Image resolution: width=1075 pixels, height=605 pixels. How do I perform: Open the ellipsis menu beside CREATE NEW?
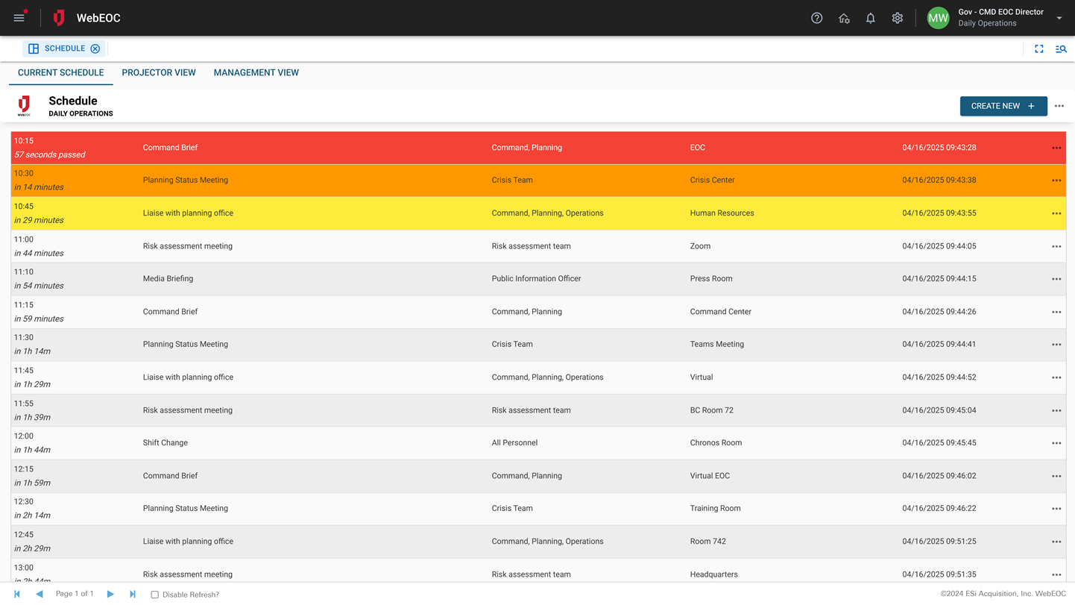1059,106
